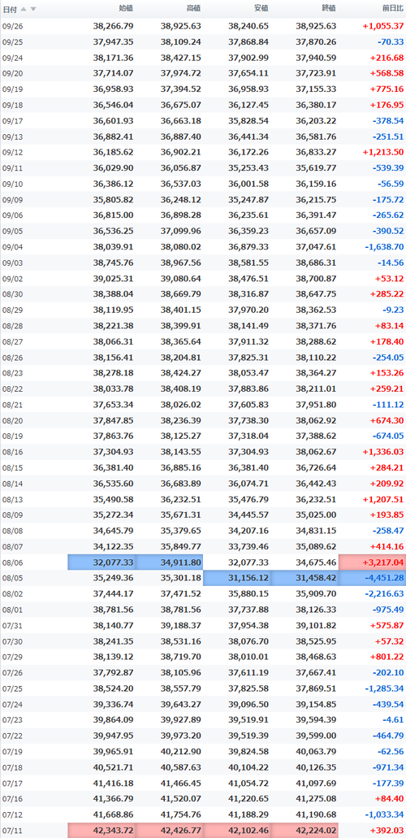Click the 07/31 high value 39,188.37
The width and height of the screenshot is (406, 838).
(x=180, y=626)
